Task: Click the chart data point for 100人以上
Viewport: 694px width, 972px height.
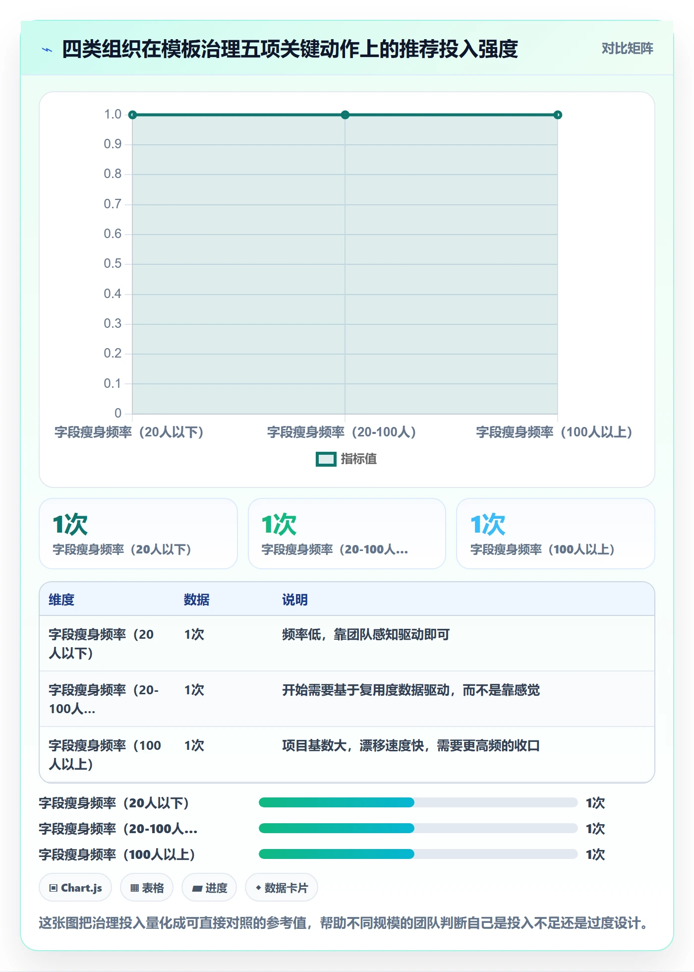Action: coord(558,115)
